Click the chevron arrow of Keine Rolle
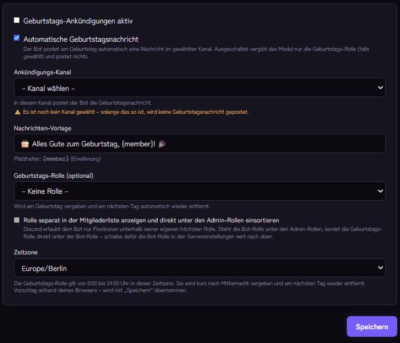Screen dimensions: 400x343 click(x=380, y=191)
